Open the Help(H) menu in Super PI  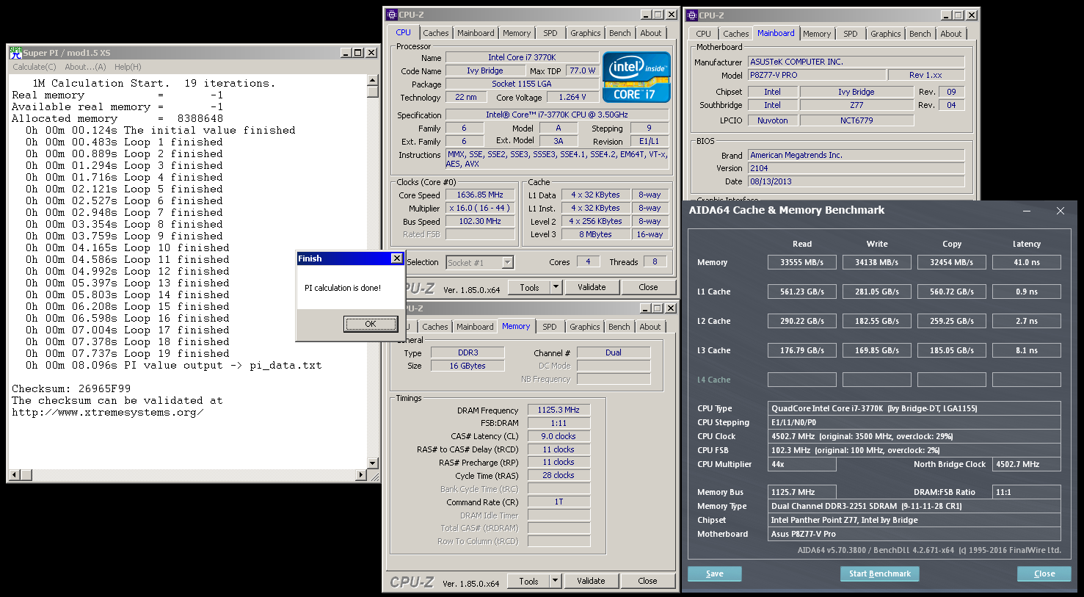point(128,67)
